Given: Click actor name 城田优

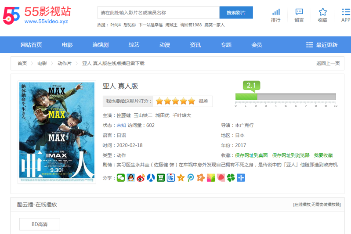Looking at the screenshot, I should (162, 115).
